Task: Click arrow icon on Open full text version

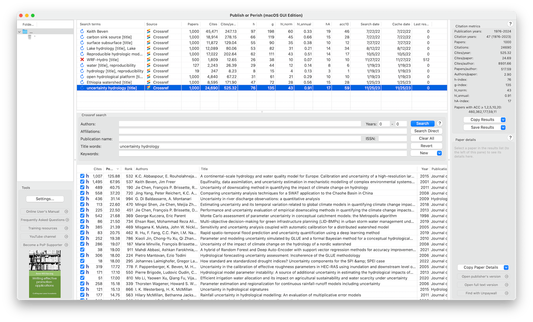Action: click(x=507, y=285)
